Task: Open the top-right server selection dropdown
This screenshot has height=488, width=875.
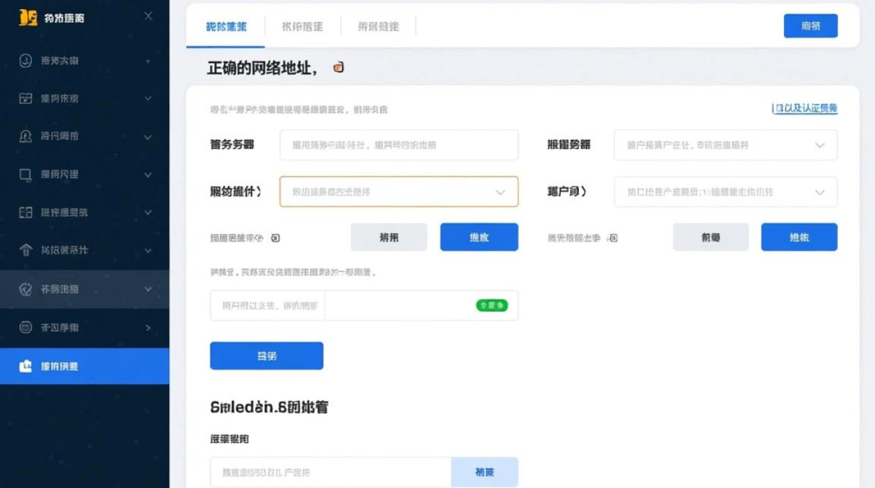Action: pos(726,145)
